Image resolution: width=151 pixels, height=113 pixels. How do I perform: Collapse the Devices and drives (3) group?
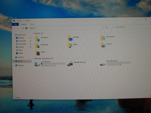pyautogui.click(x=34, y=58)
